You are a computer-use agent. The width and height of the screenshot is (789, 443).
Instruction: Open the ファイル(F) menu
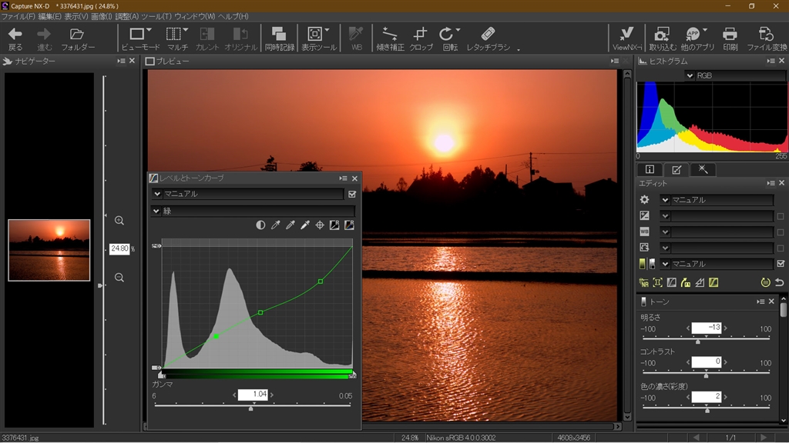click(x=18, y=16)
